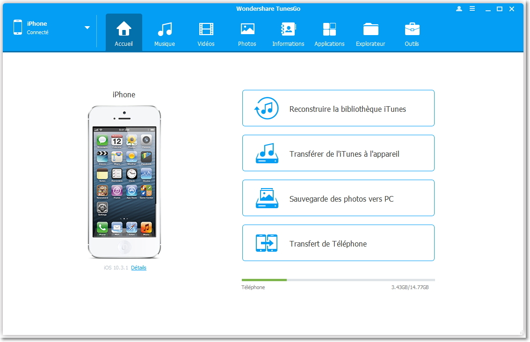Launch Transfert de Téléphone
The height and width of the screenshot is (342, 530).
coord(338,243)
